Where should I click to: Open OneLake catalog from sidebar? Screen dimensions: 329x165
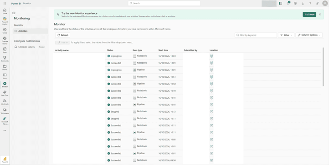(x=5, y=40)
